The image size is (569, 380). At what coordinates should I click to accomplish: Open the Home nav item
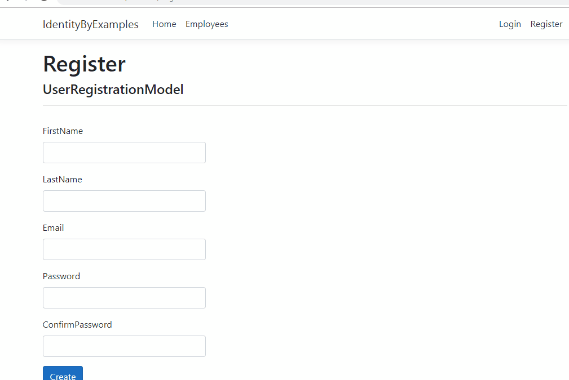click(x=164, y=24)
